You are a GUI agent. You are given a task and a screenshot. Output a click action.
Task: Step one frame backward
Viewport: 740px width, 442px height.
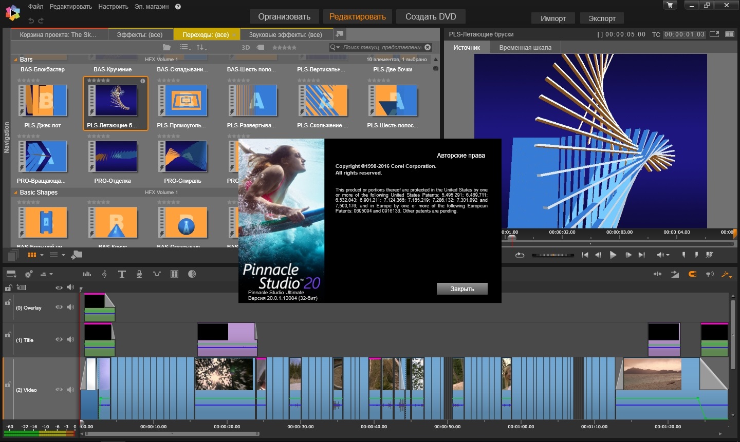click(x=598, y=255)
